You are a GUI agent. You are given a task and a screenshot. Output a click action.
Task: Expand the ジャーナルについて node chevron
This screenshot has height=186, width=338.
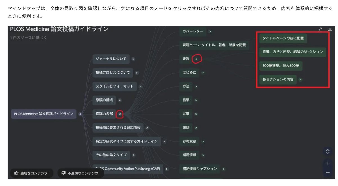pyautogui.click(x=133, y=59)
